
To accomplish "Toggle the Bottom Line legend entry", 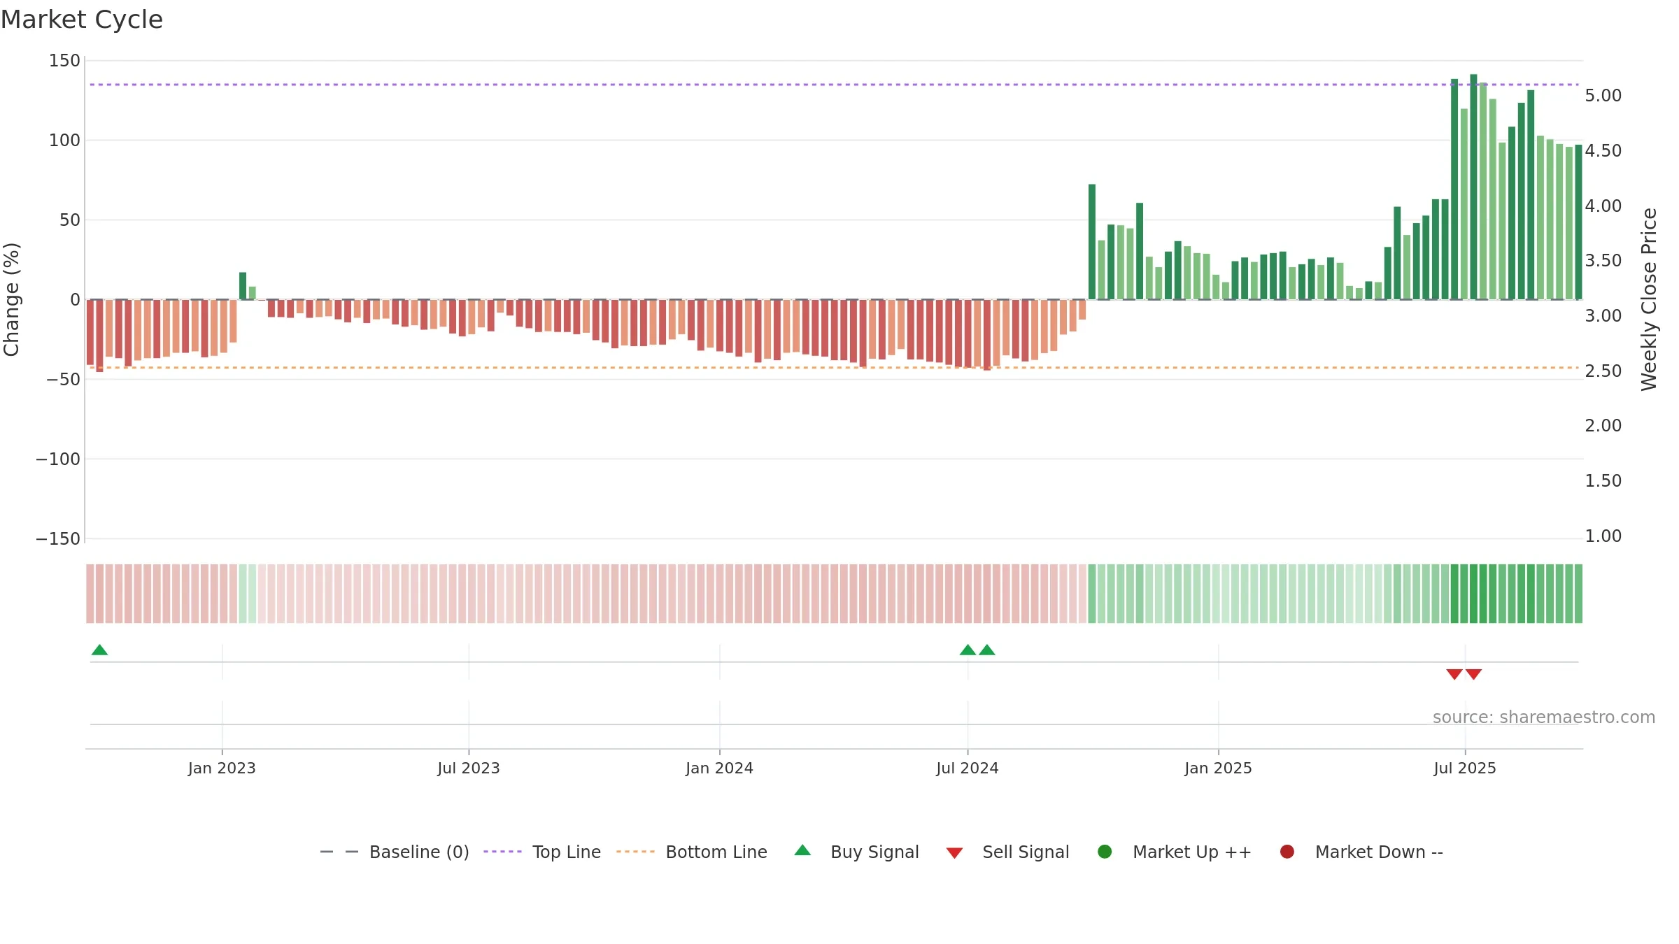I will 692,852.
